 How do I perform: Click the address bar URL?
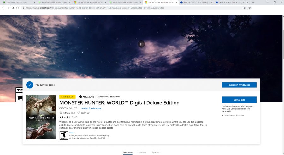[x=95, y=8]
